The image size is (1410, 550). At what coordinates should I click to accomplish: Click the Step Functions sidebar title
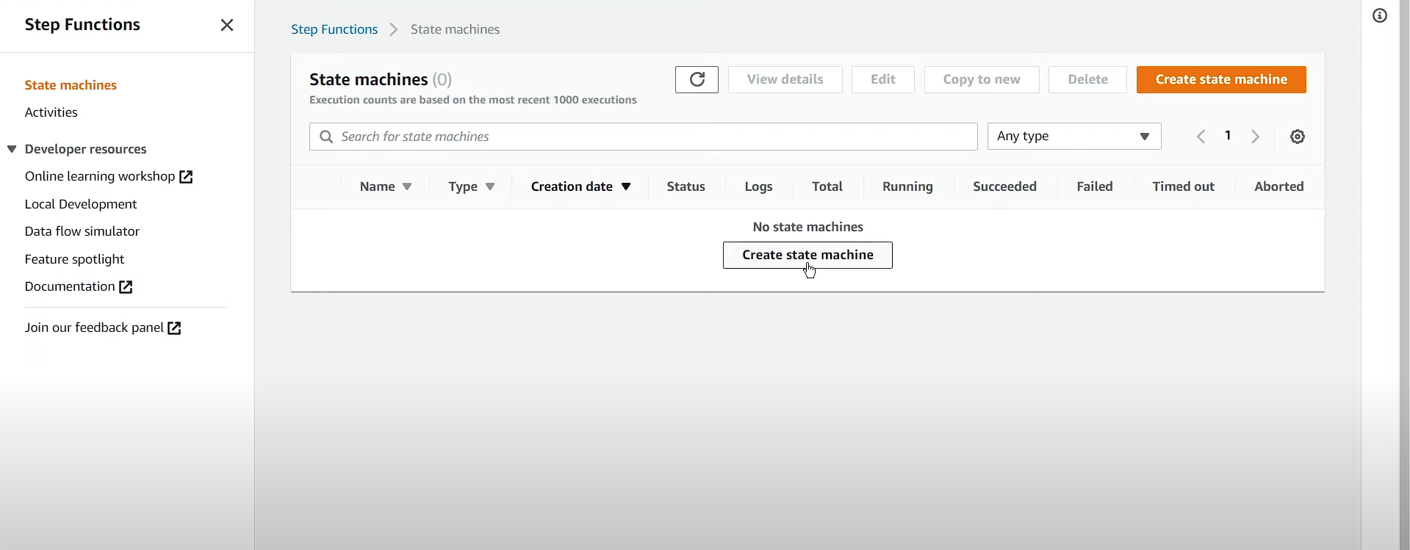point(82,25)
